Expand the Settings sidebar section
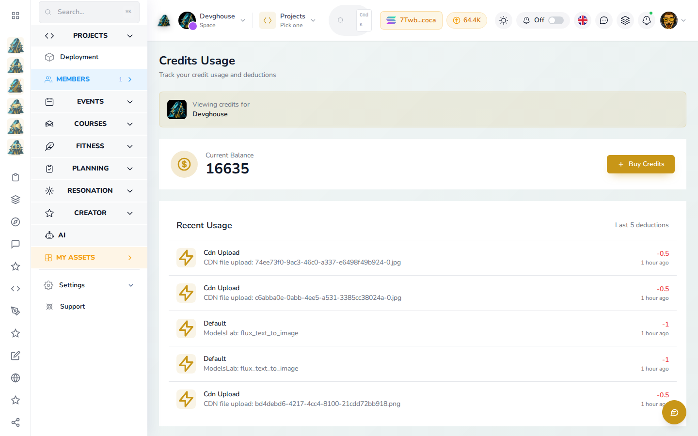 click(89, 285)
